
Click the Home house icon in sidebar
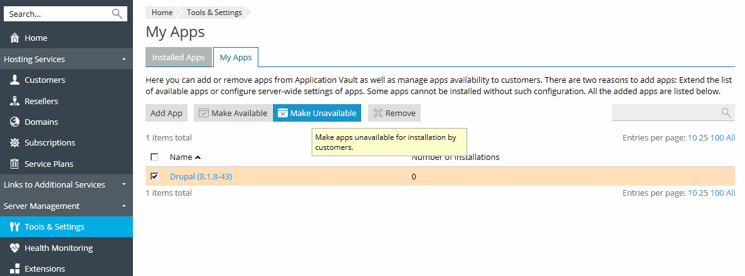(x=15, y=38)
